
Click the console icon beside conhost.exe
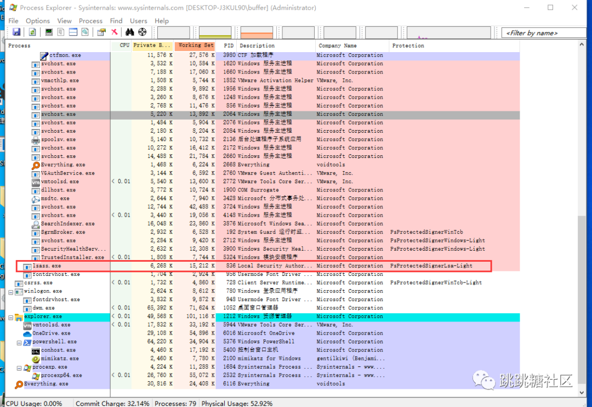[x=36, y=351]
